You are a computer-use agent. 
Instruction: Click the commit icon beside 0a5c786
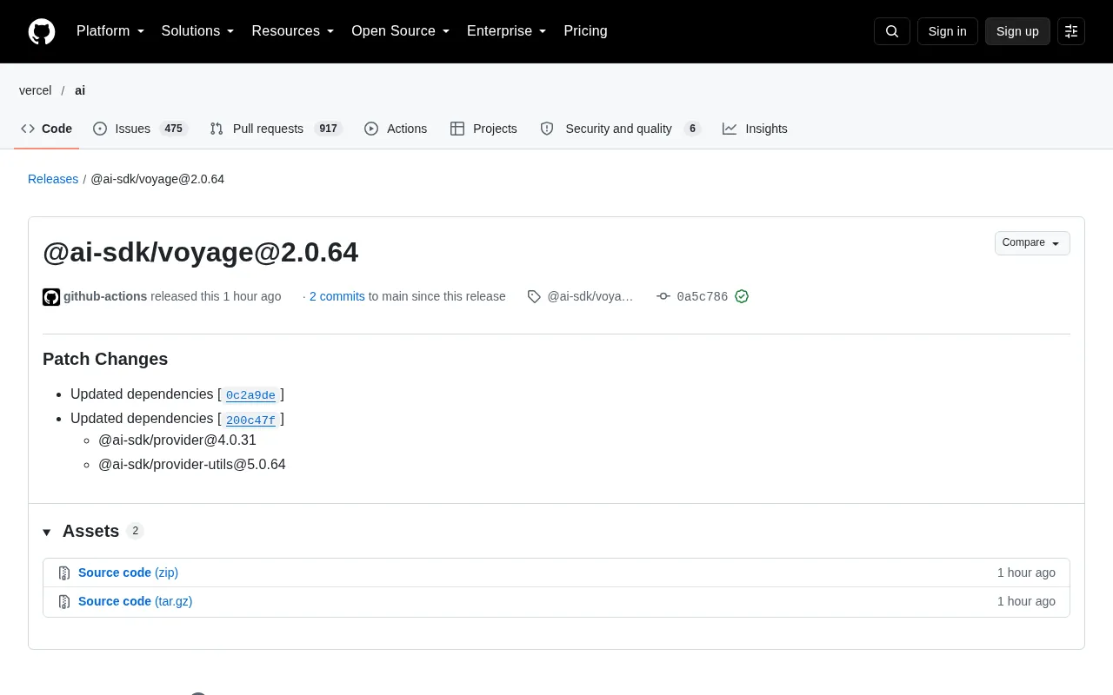(663, 296)
